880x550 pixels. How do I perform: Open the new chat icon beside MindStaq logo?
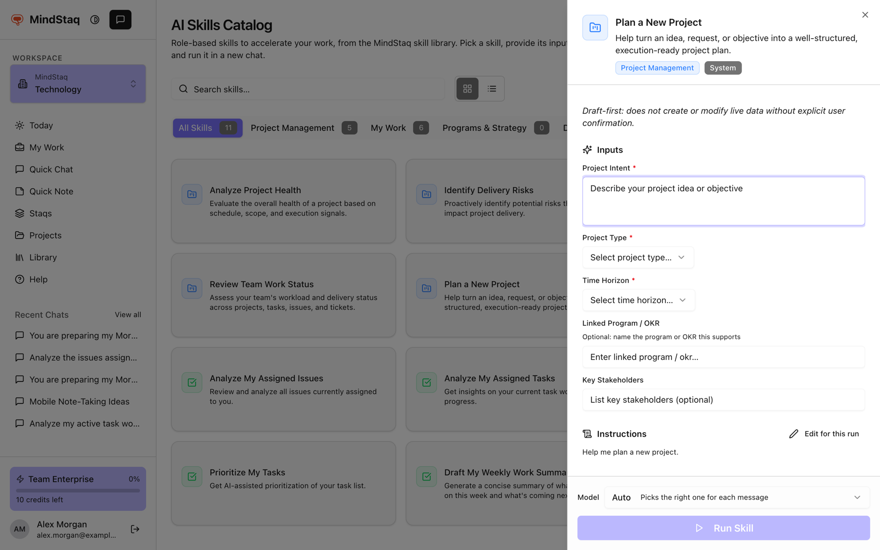click(120, 20)
